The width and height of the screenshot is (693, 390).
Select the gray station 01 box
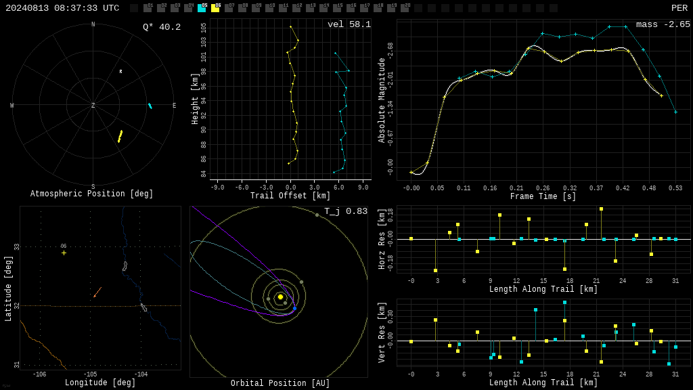coord(148,8)
